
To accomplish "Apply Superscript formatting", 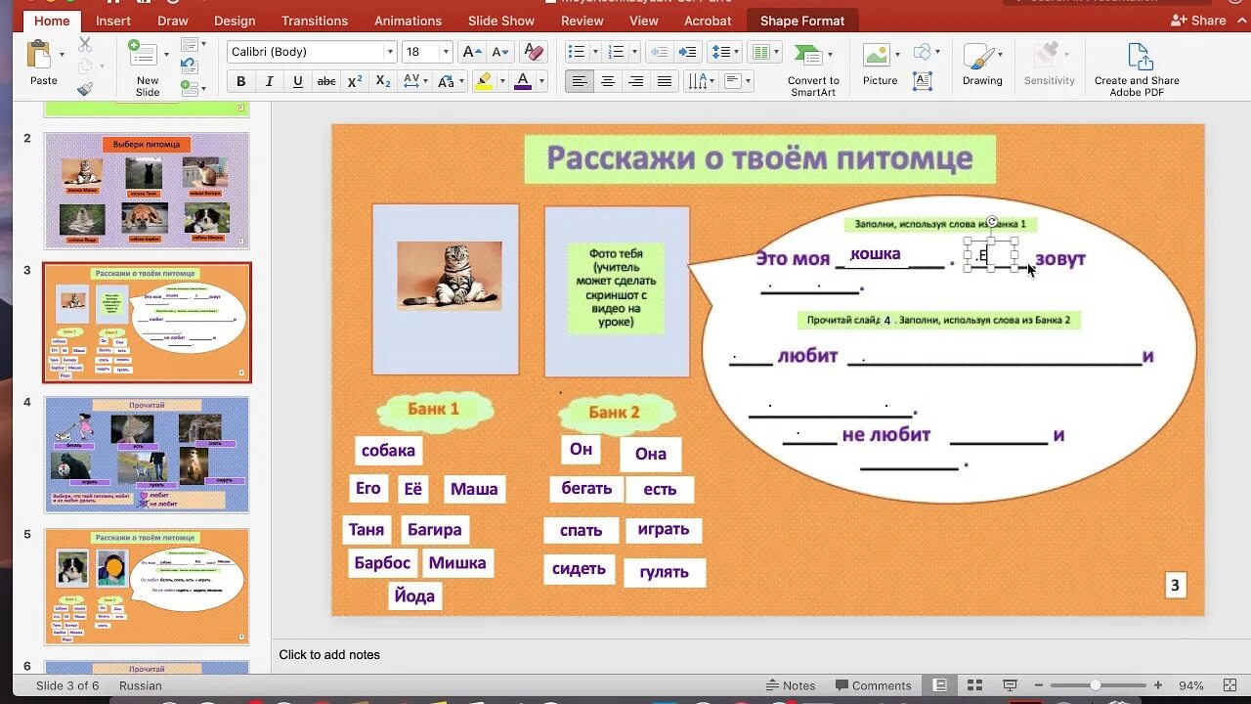I will pos(355,82).
